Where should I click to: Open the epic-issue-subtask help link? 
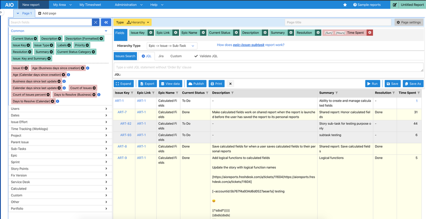[249, 45]
